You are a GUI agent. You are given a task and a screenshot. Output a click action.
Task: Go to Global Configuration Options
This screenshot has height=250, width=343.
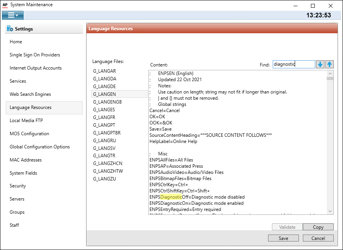click(40, 147)
